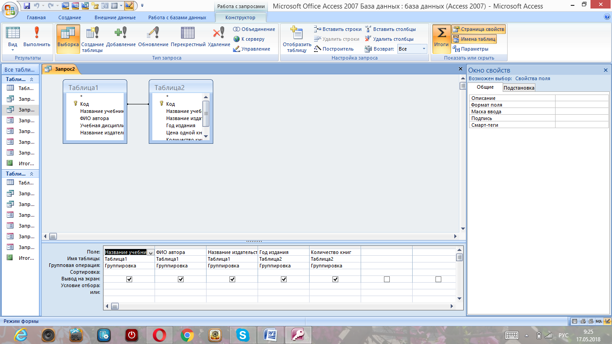Open the Создание ribbon tab

69,17
